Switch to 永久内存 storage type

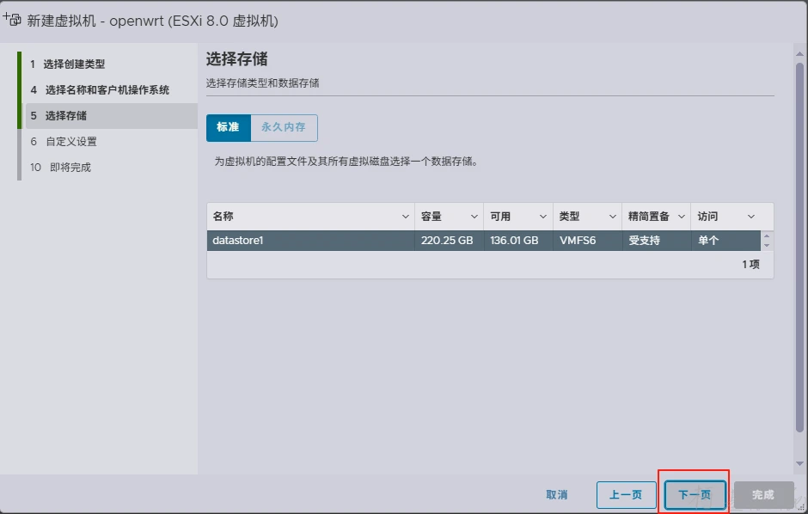click(x=284, y=127)
